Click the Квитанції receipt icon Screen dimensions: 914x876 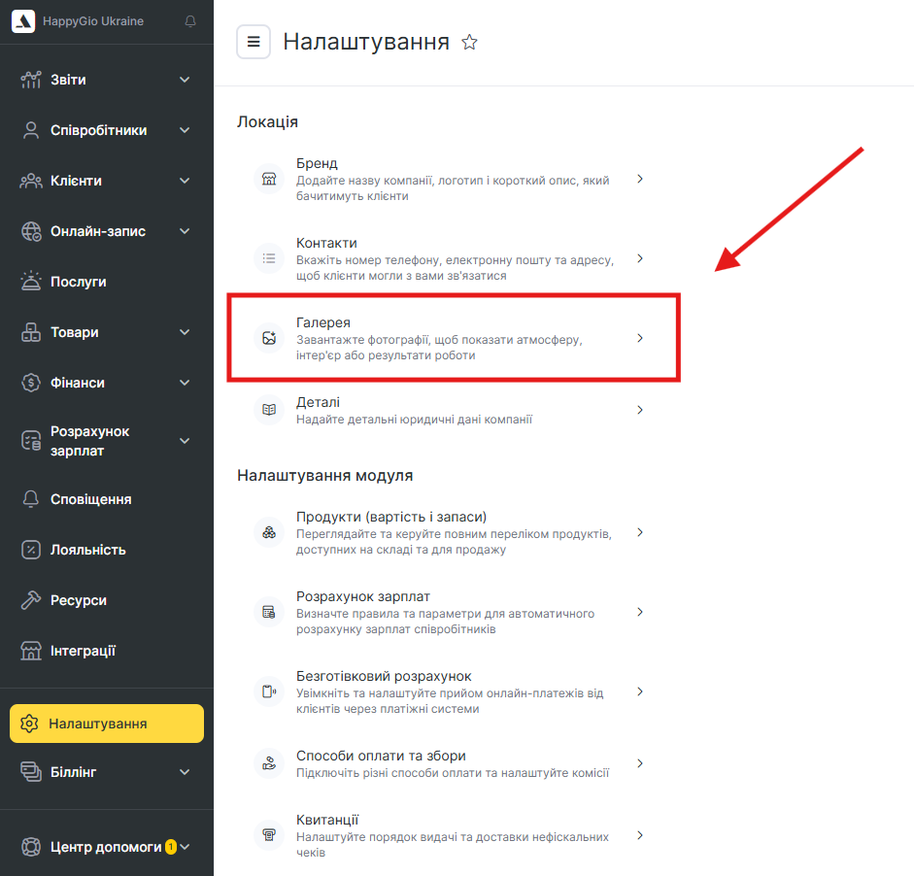(268, 835)
